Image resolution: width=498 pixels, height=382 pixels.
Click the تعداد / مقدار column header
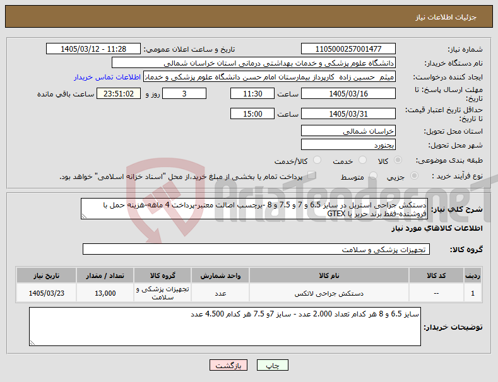tap(105, 275)
